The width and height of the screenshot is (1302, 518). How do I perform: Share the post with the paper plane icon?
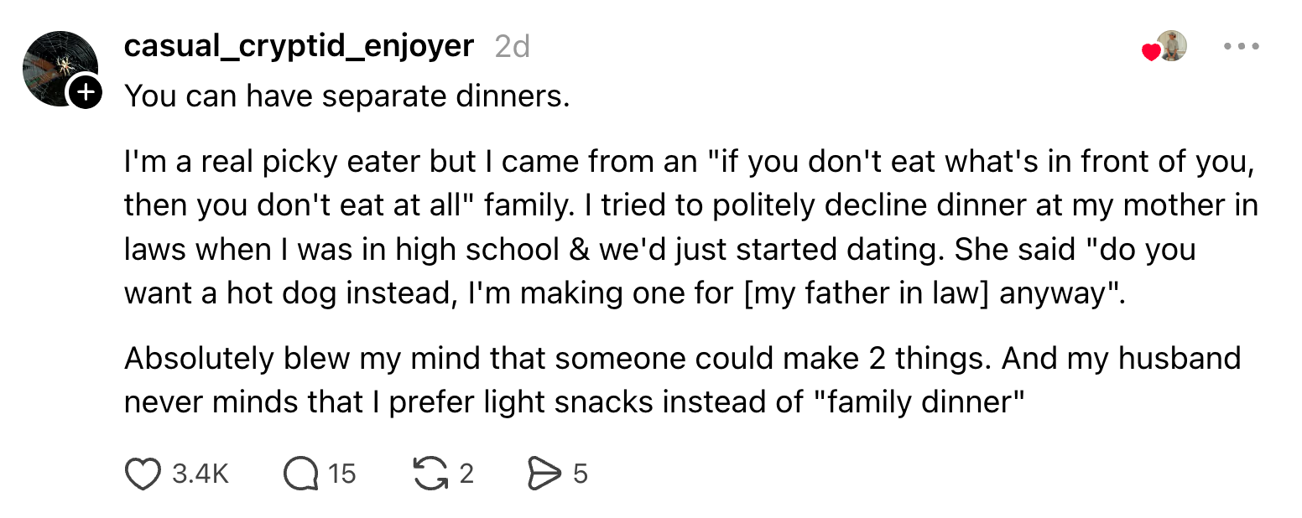tap(543, 474)
